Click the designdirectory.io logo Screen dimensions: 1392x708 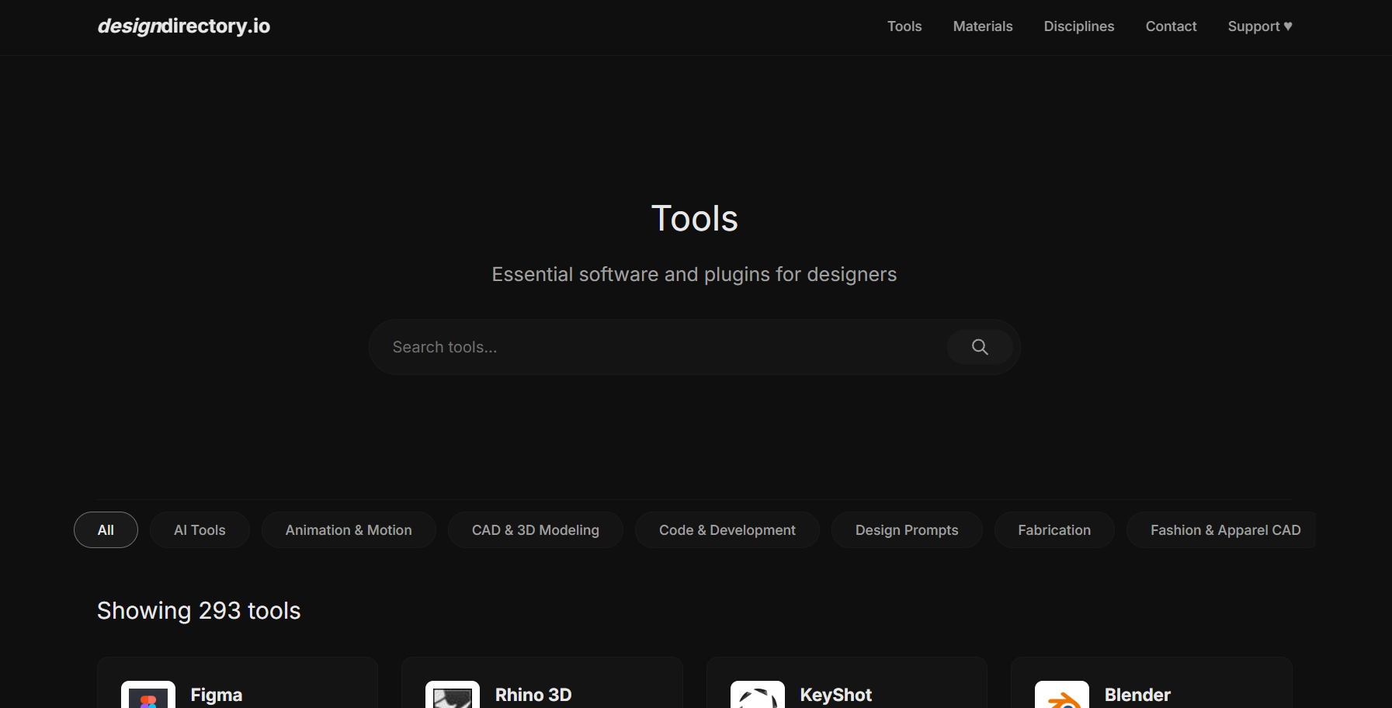[183, 26]
